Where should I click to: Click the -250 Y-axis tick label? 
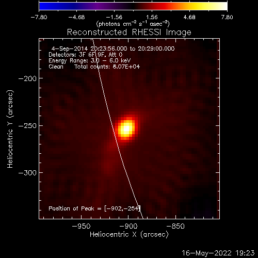pos(27,126)
